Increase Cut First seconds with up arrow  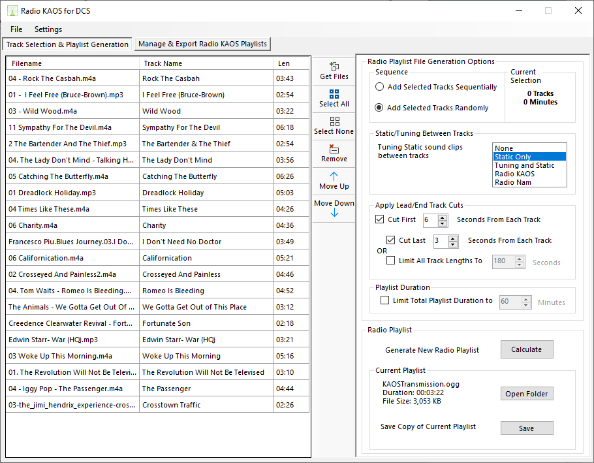pyautogui.click(x=443, y=217)
